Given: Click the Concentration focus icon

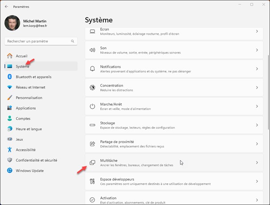Looking at the screenshot, I should click(x=92, y=87).
